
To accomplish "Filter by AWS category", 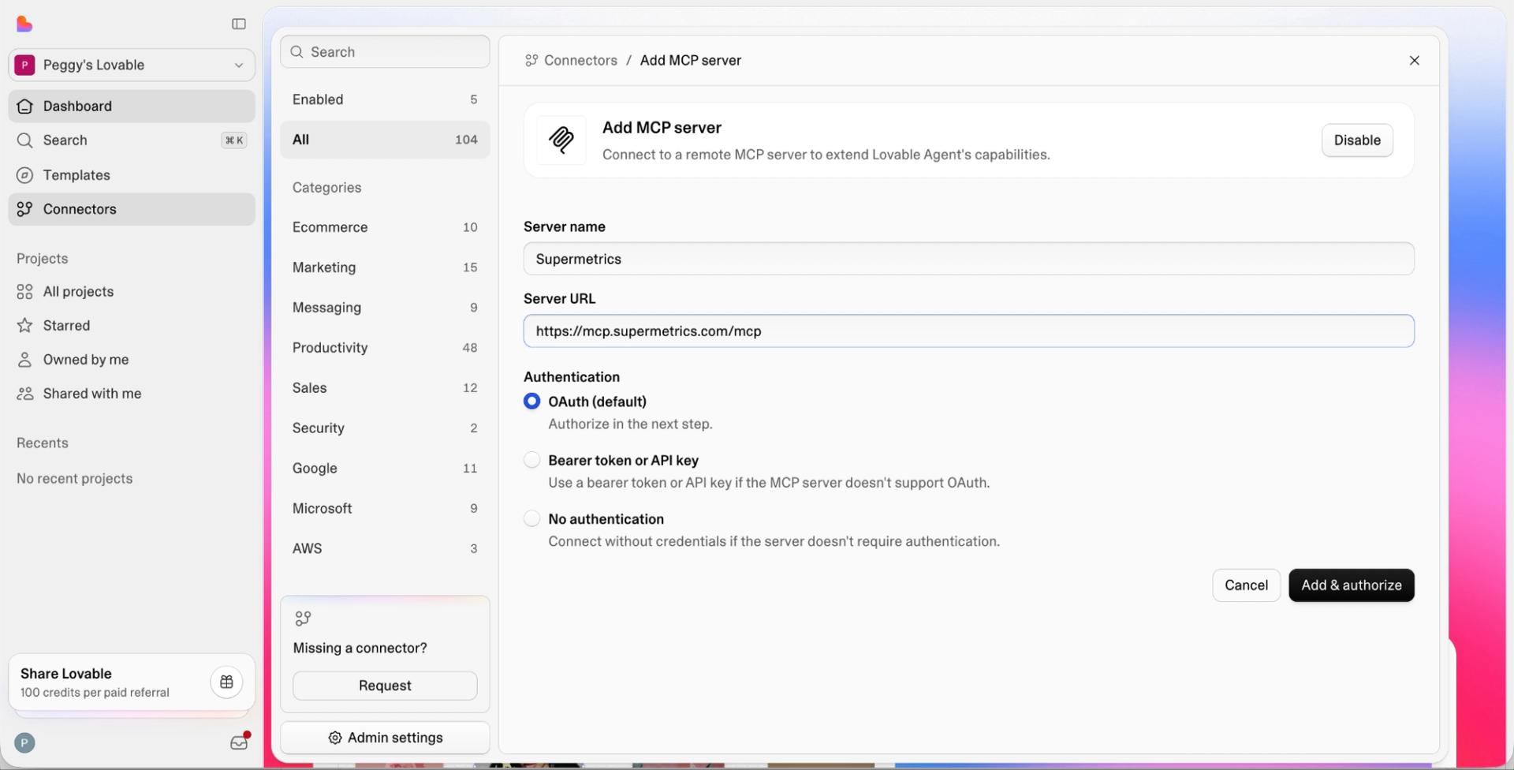I will coord(385,549).
